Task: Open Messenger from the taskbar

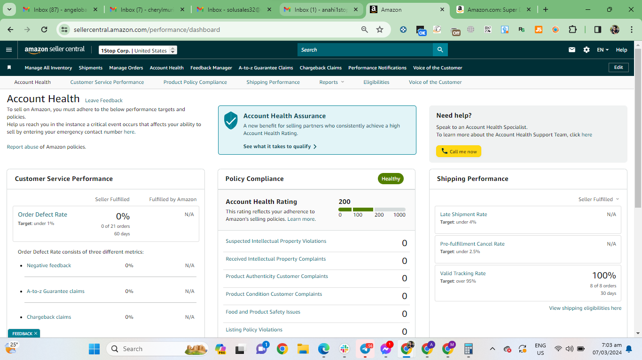Action: click(386, 349)
